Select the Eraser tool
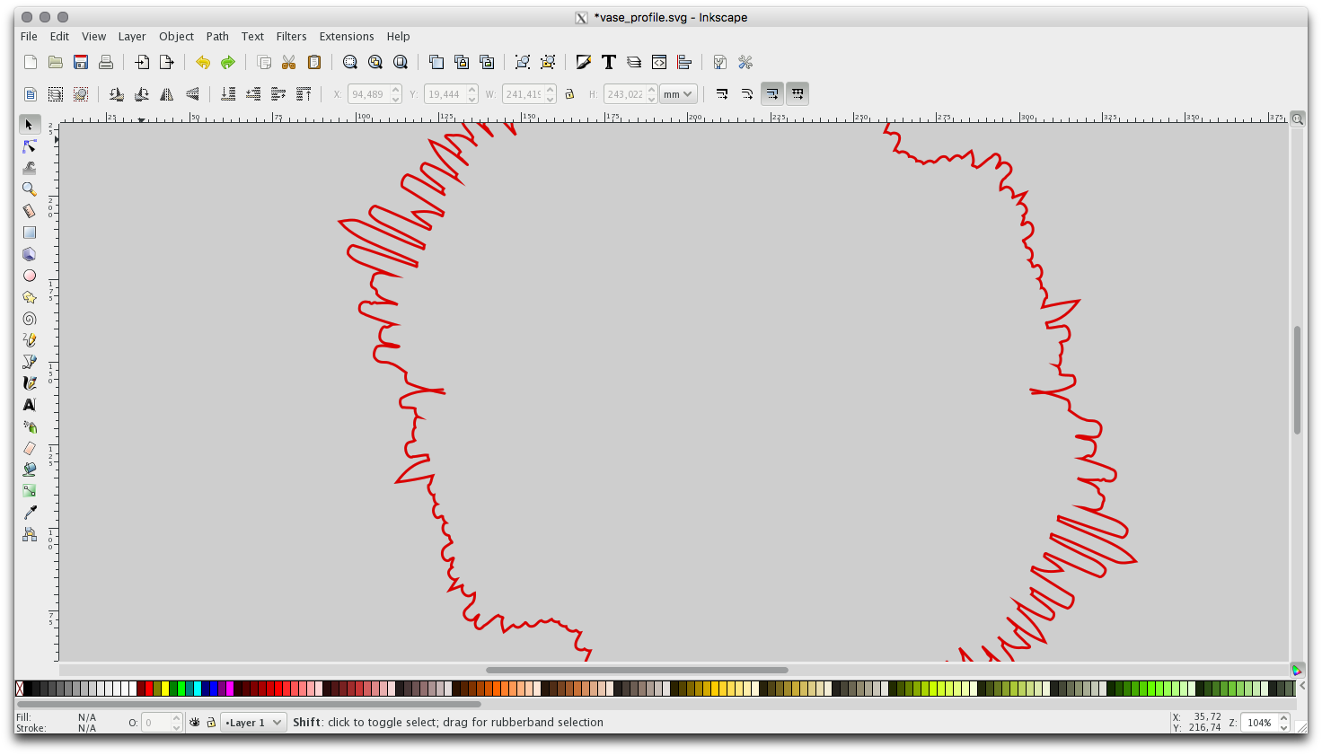Screen dimensions: 1322x755 30,448
